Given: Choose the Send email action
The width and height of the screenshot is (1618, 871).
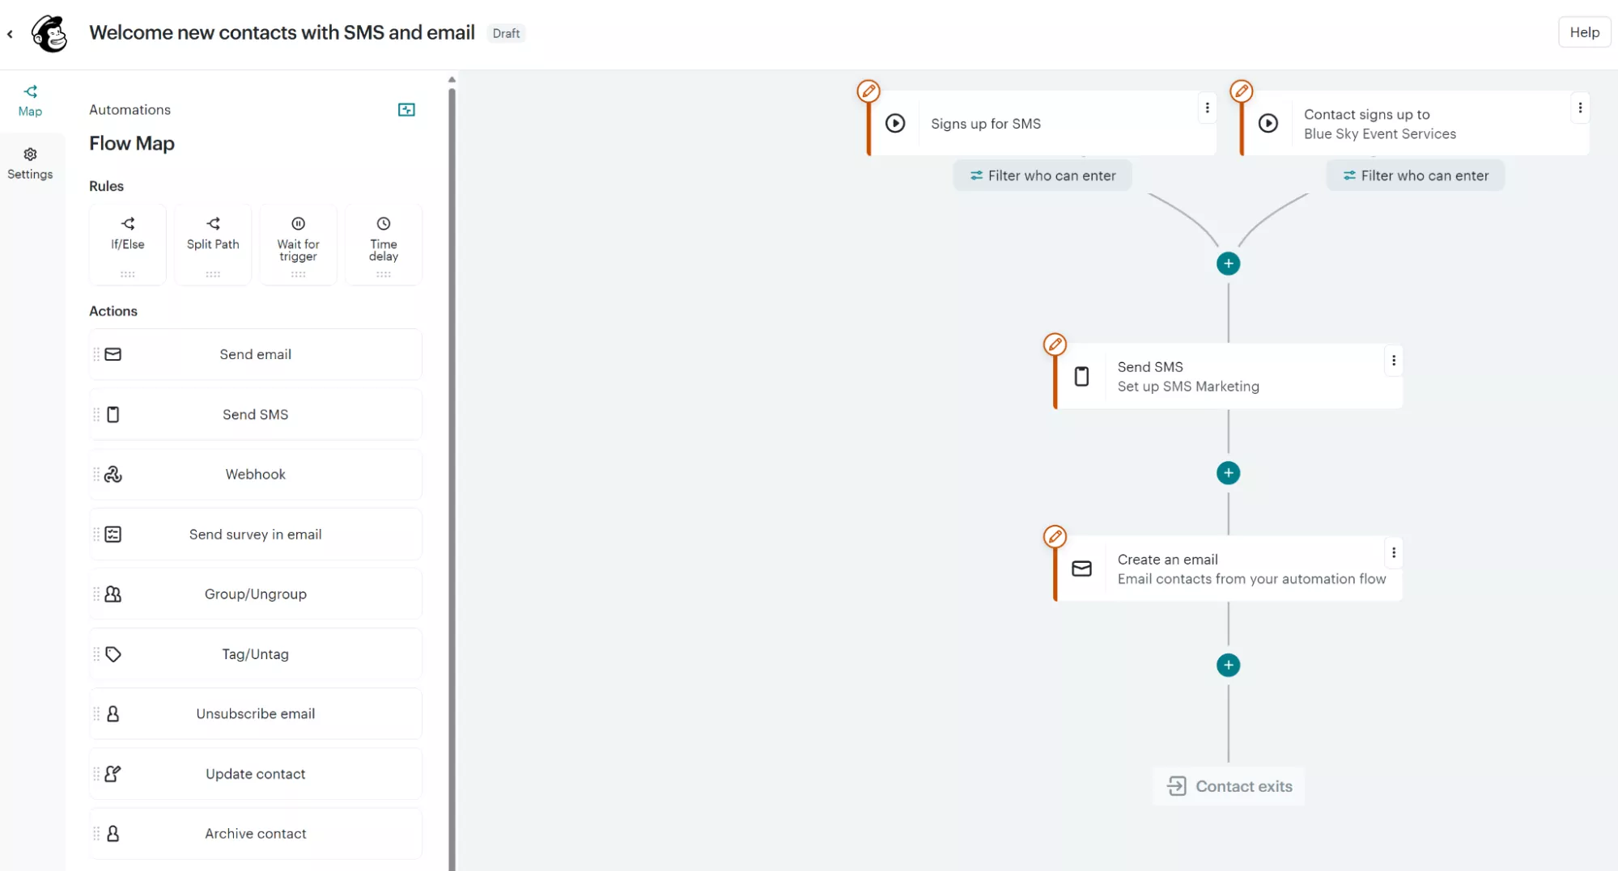Looking at the screenshot, I should [x=256, y=354].
